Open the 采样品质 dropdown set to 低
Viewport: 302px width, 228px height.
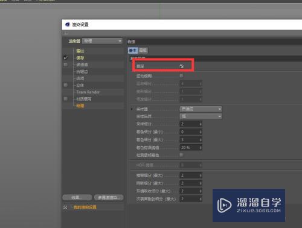coord(201,116)
